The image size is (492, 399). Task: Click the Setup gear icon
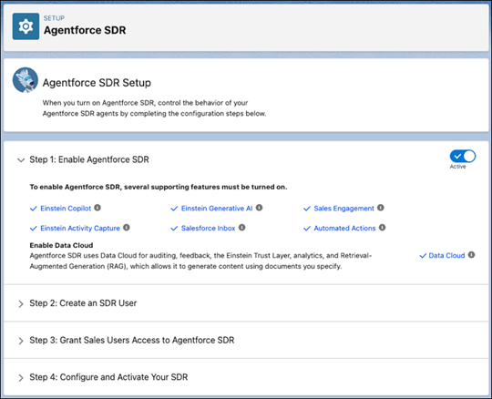(26, 26)
